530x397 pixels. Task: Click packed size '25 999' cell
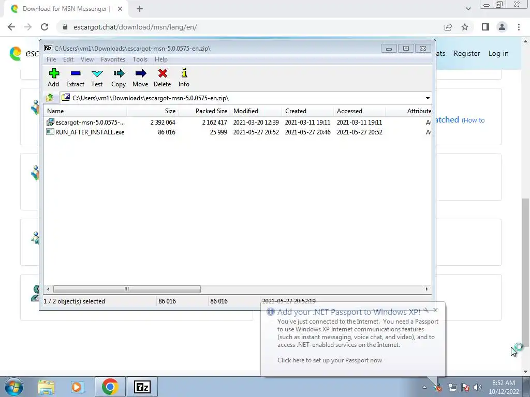218,132
